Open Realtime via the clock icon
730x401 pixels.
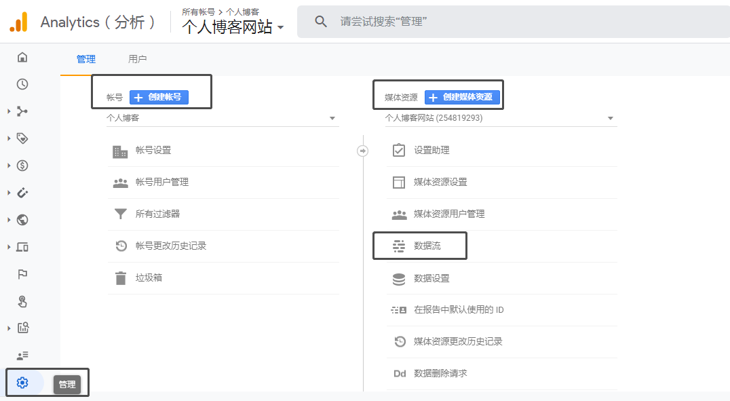(22, 84)
